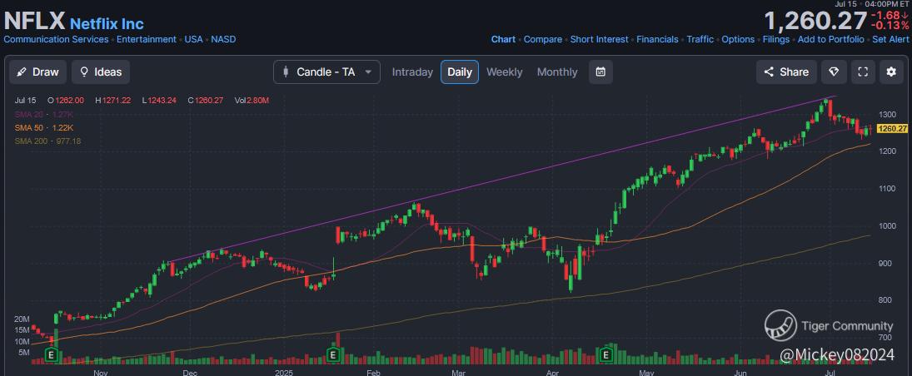Viewport: 912px width, 376px height.
Task: Select the Daily timeframe
Action: pos(460,72)
